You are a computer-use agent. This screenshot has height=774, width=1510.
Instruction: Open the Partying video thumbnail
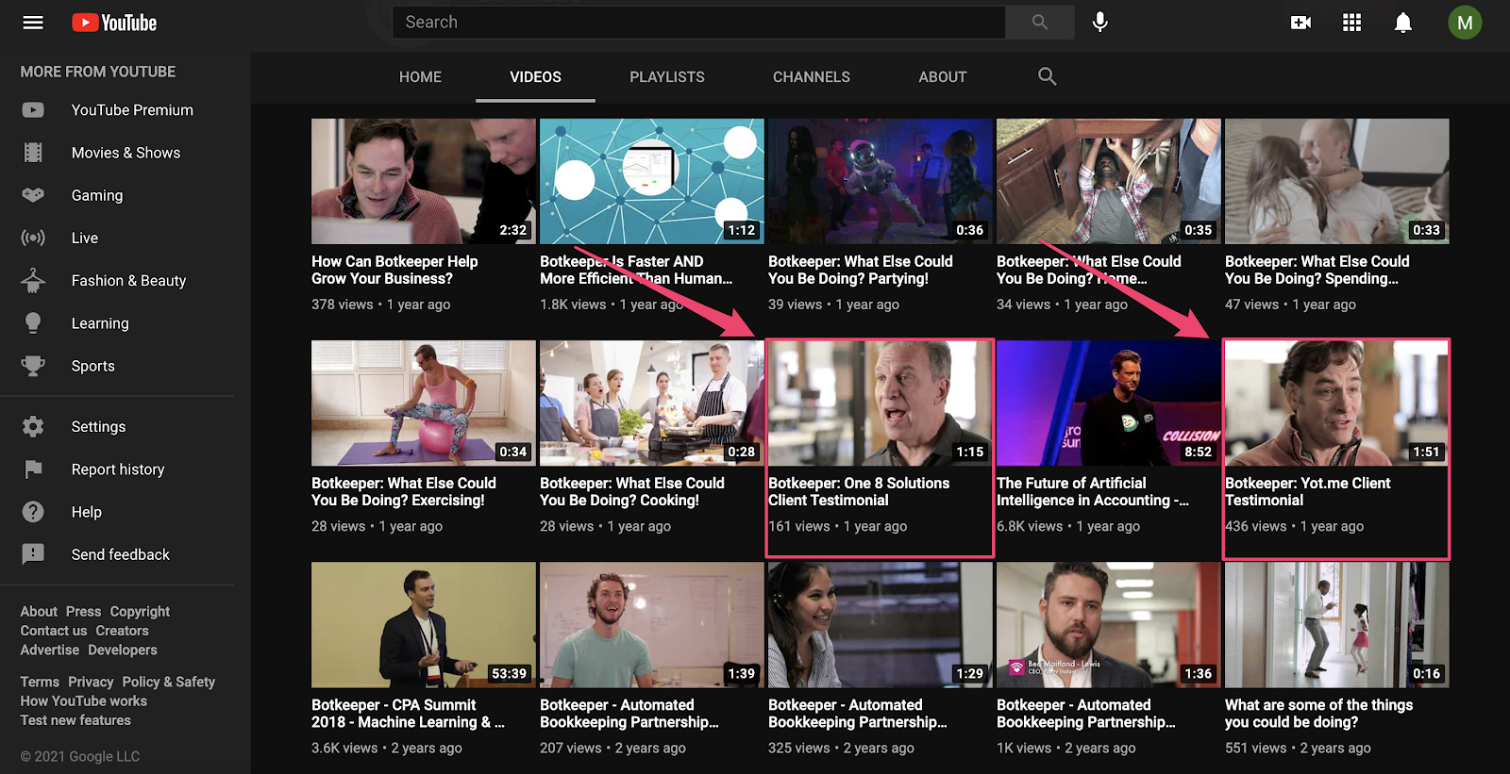tap(881, 181)
